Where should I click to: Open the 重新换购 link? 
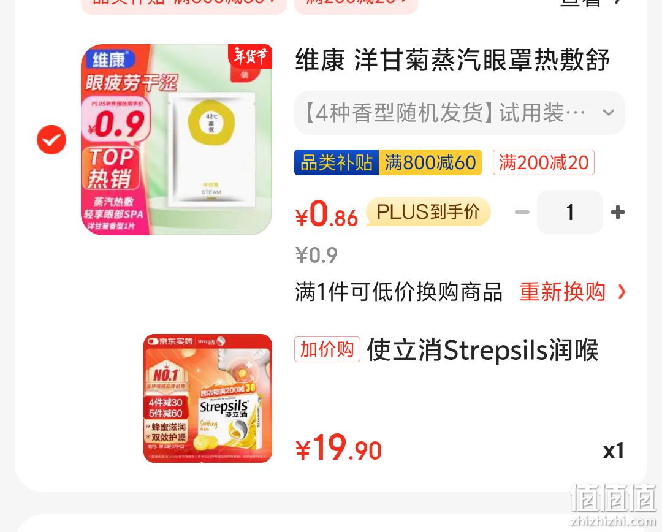pos(562,292)
